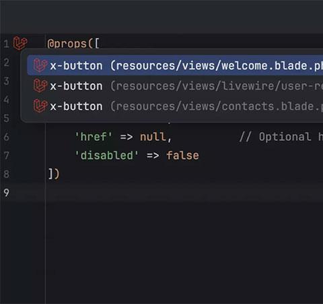Select x-button usage in welcome.blade.php
Viewport: 323px width, 304px height.
175,65
